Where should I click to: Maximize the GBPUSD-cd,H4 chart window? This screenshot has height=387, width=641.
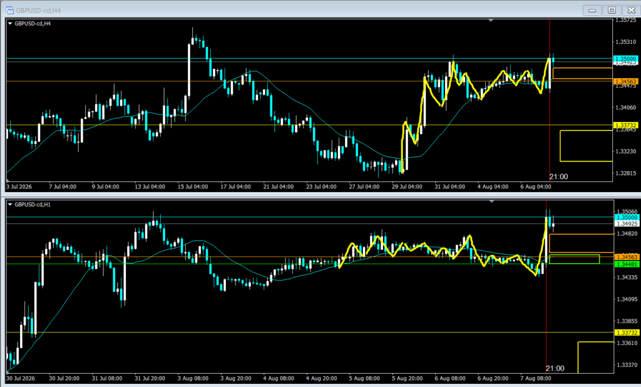612,10
